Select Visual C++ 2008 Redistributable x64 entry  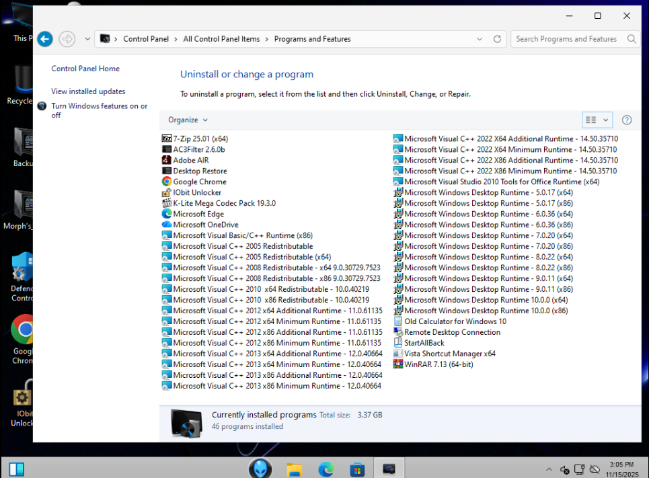[271, 268]
